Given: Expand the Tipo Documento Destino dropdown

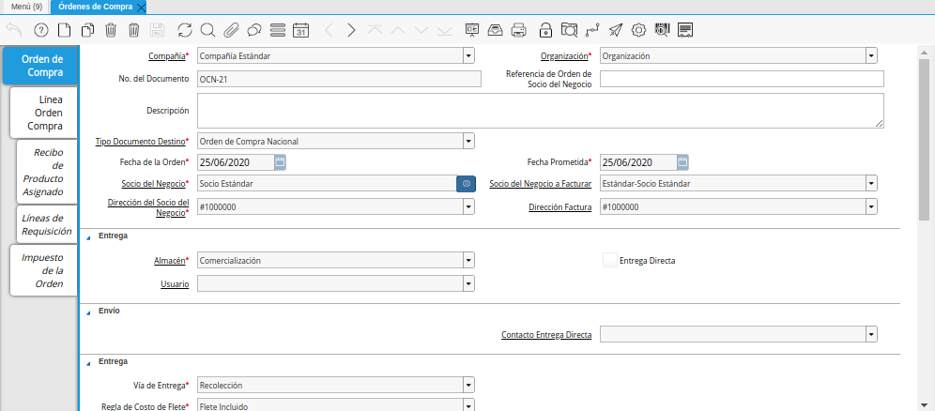Looking at the screenshot, I should click(468, 142).
